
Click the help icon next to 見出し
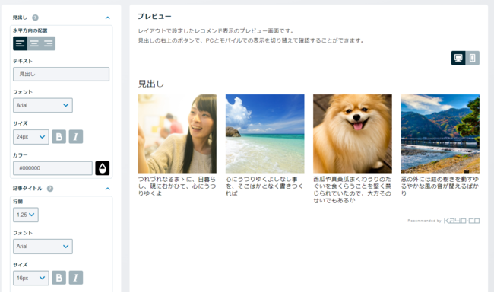tap(35, 18)
